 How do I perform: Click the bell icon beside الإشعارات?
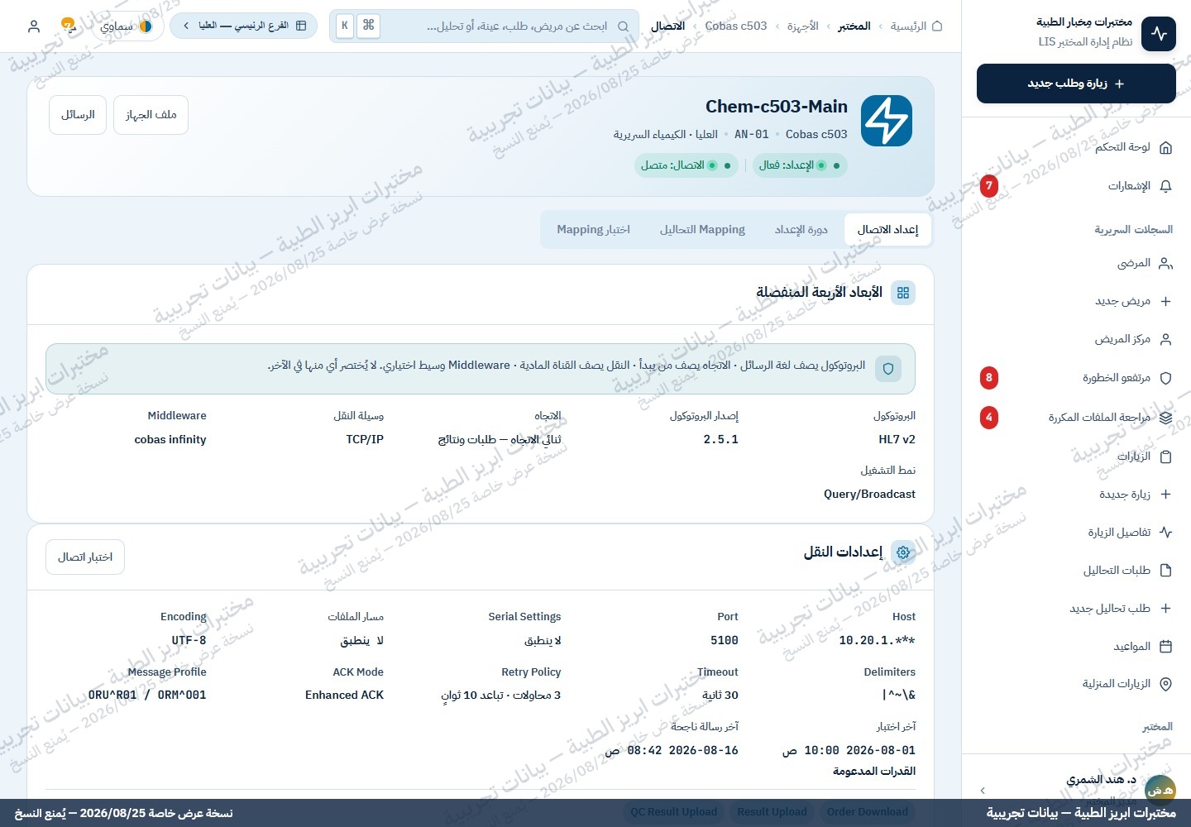pyautogui.click(x=1165, y=186)
